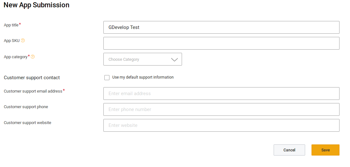Image resolution: width=350 pixels, height=167 pixels.
Task: Click the App title field containing GDevelop Test
Action: click(x=221, y=27)
